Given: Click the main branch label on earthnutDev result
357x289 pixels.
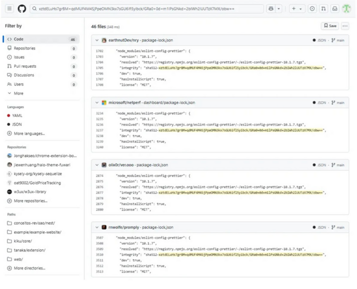Looking at the screenshot, I should [338, 40].
